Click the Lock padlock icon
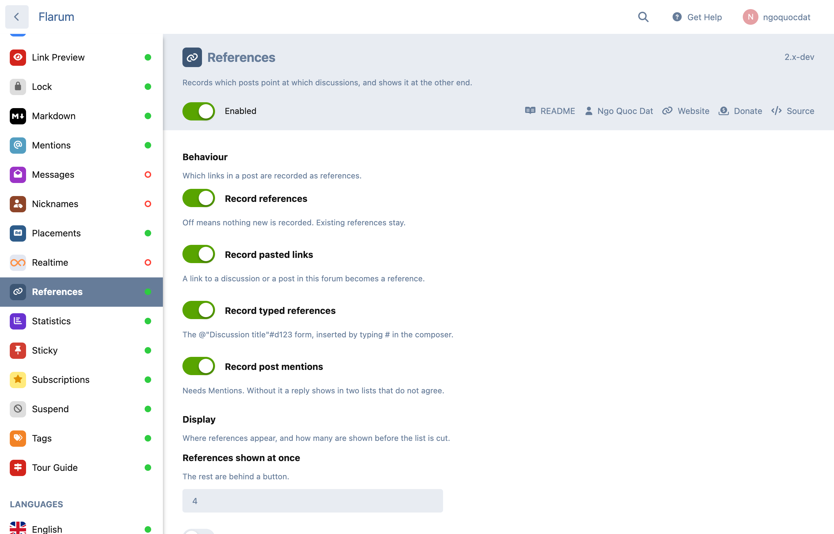This screenshot has width=834, height=534. pyautogui.click(x=18, y=87)
